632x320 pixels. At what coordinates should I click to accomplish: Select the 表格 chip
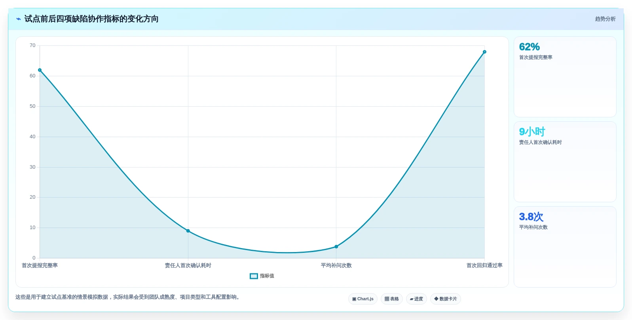[392, 299]
